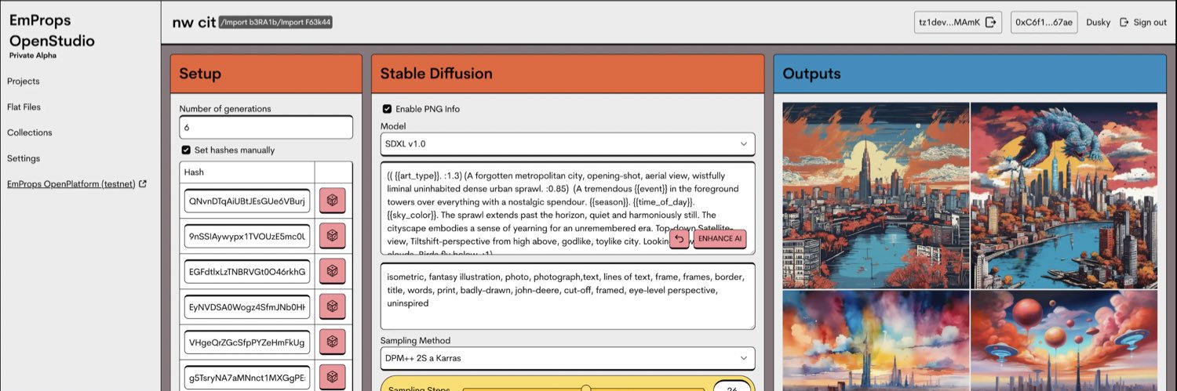1177x391 pixels.
Task: Click the Number of generations field
Action: 266,127
